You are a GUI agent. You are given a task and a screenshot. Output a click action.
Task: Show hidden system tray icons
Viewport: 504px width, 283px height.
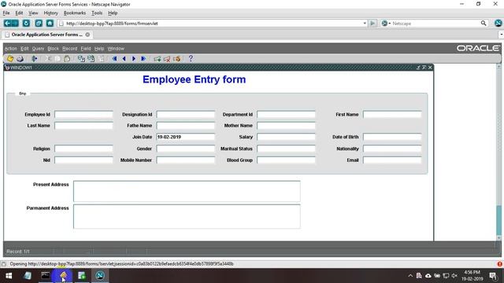(x=410, y=276)
